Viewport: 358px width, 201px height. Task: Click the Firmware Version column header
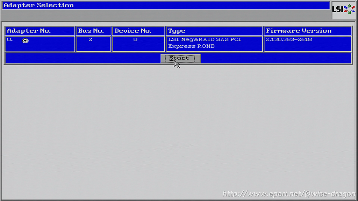pos(308,31)
